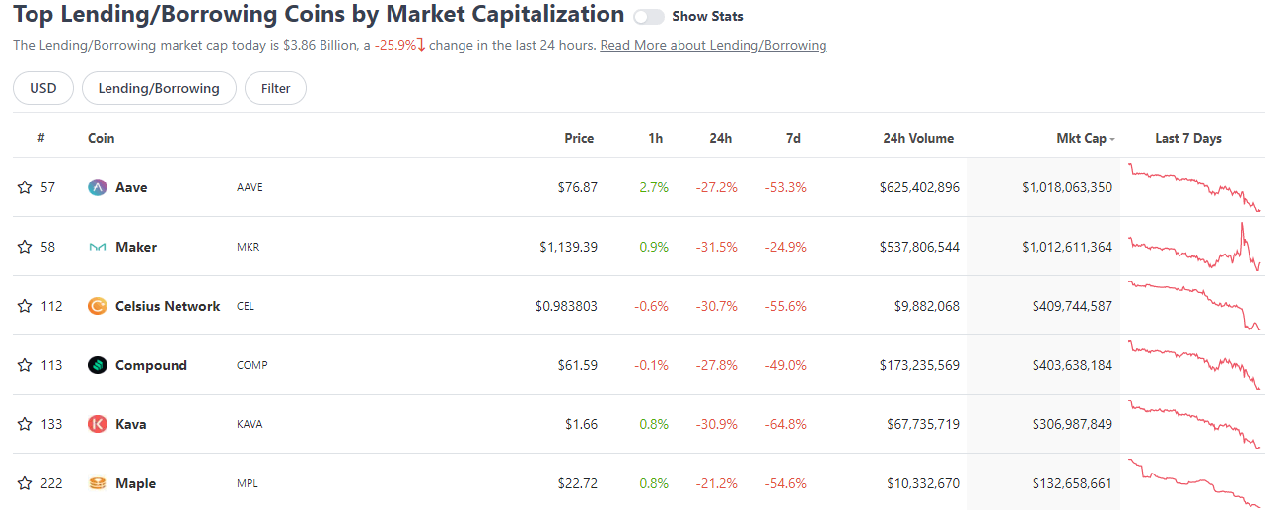Image resolution: width=1286 pixels, height=510 pixels.
Task: Toggle the Show Stats switch
Action: click(649, 17)
